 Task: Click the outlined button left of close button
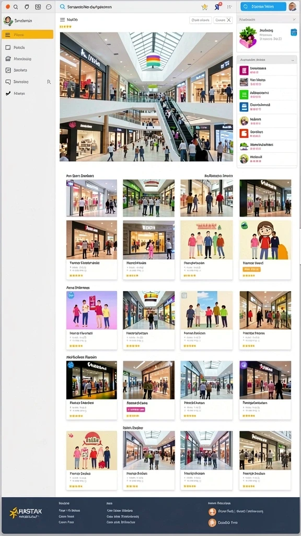click(x=200, y=20)
